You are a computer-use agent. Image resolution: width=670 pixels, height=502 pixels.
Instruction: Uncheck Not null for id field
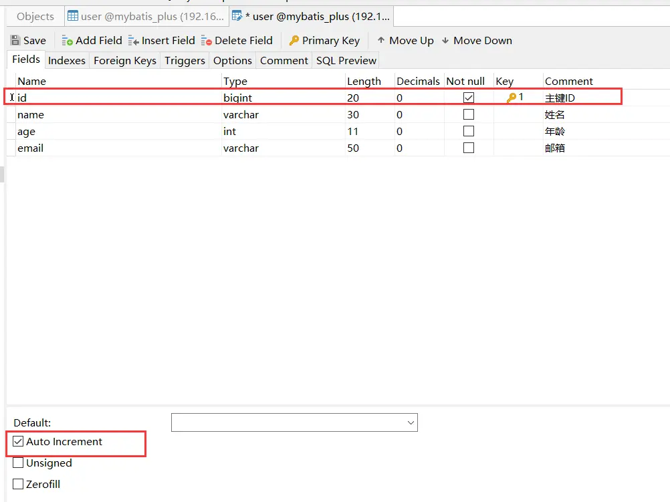tap(469, 98)
